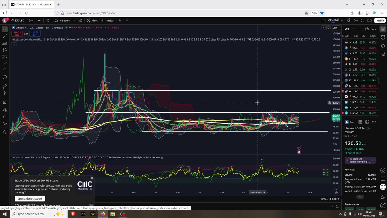Toggle lock all drawing tools
387x218 pixels.
click(x=5, y=116)
